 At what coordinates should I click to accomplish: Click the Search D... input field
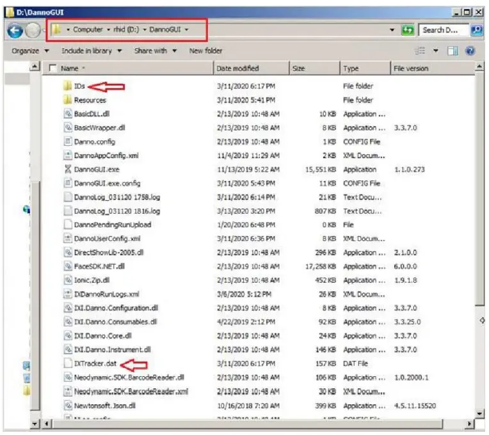point(443,30)
